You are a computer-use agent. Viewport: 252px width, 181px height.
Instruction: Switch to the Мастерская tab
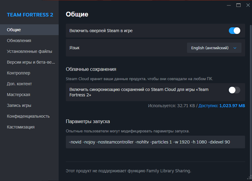pos(29,95)
